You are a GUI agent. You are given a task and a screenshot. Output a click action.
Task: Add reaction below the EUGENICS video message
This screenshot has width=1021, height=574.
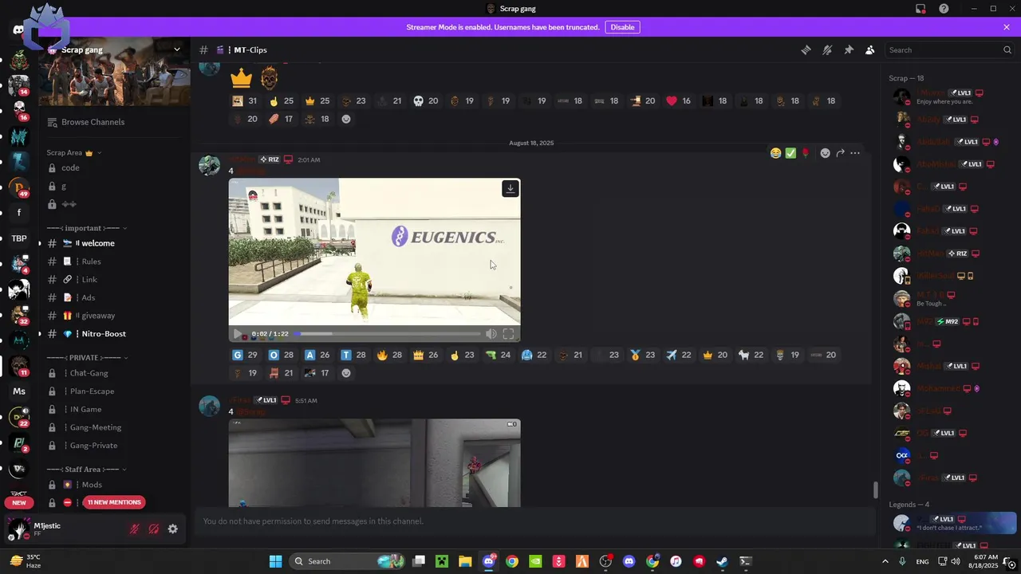click(x=346, y=373)
